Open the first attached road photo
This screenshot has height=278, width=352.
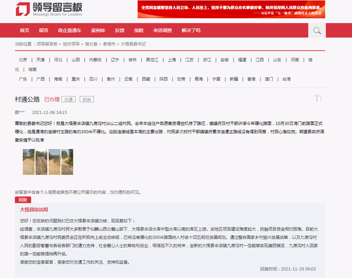click(x=29, y=162)
